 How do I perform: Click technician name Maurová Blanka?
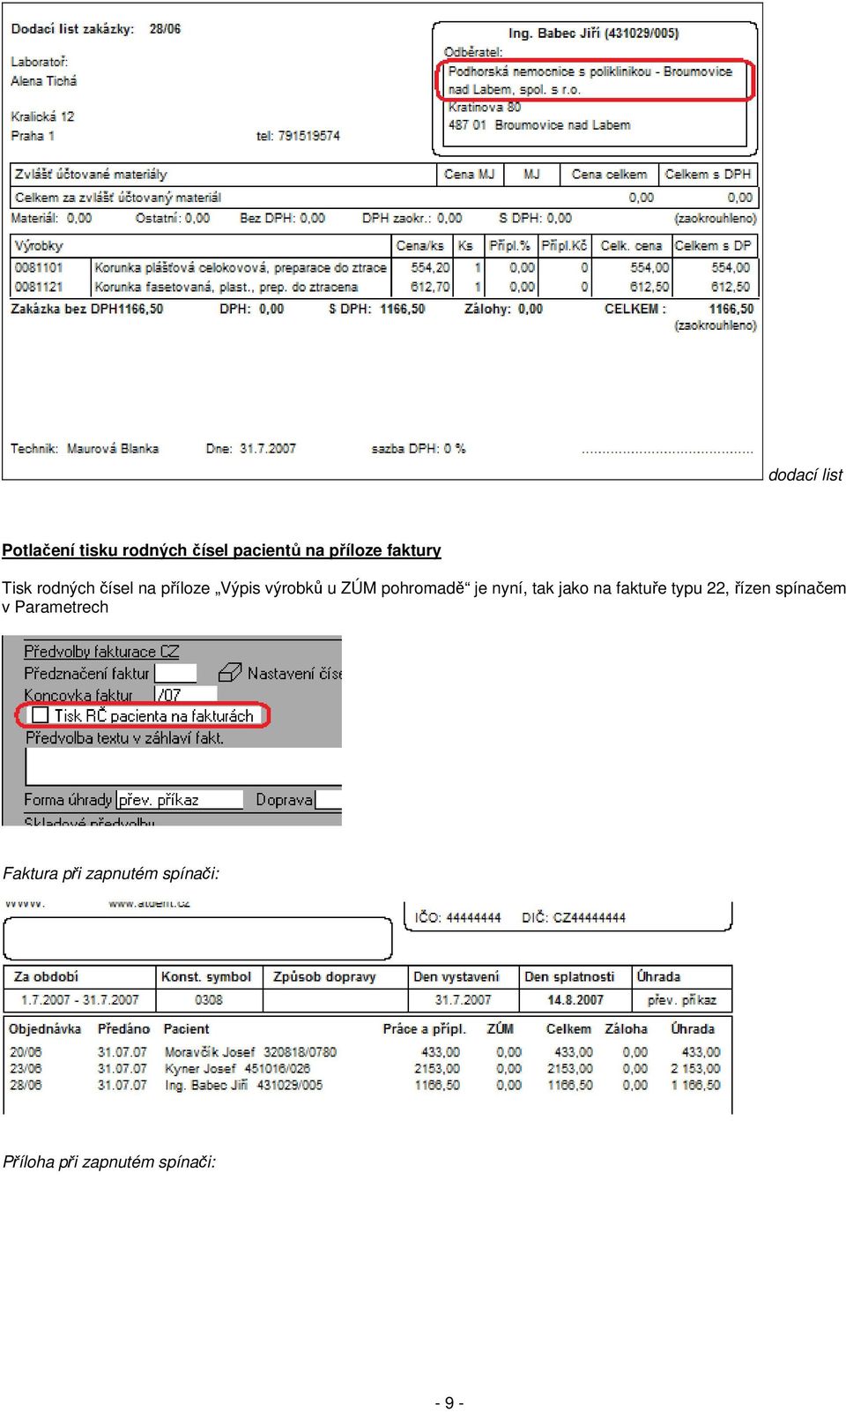(113, 449)
